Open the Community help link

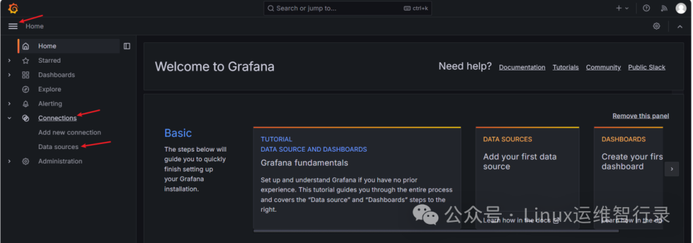pyautogui.click(x=603, y=67)
